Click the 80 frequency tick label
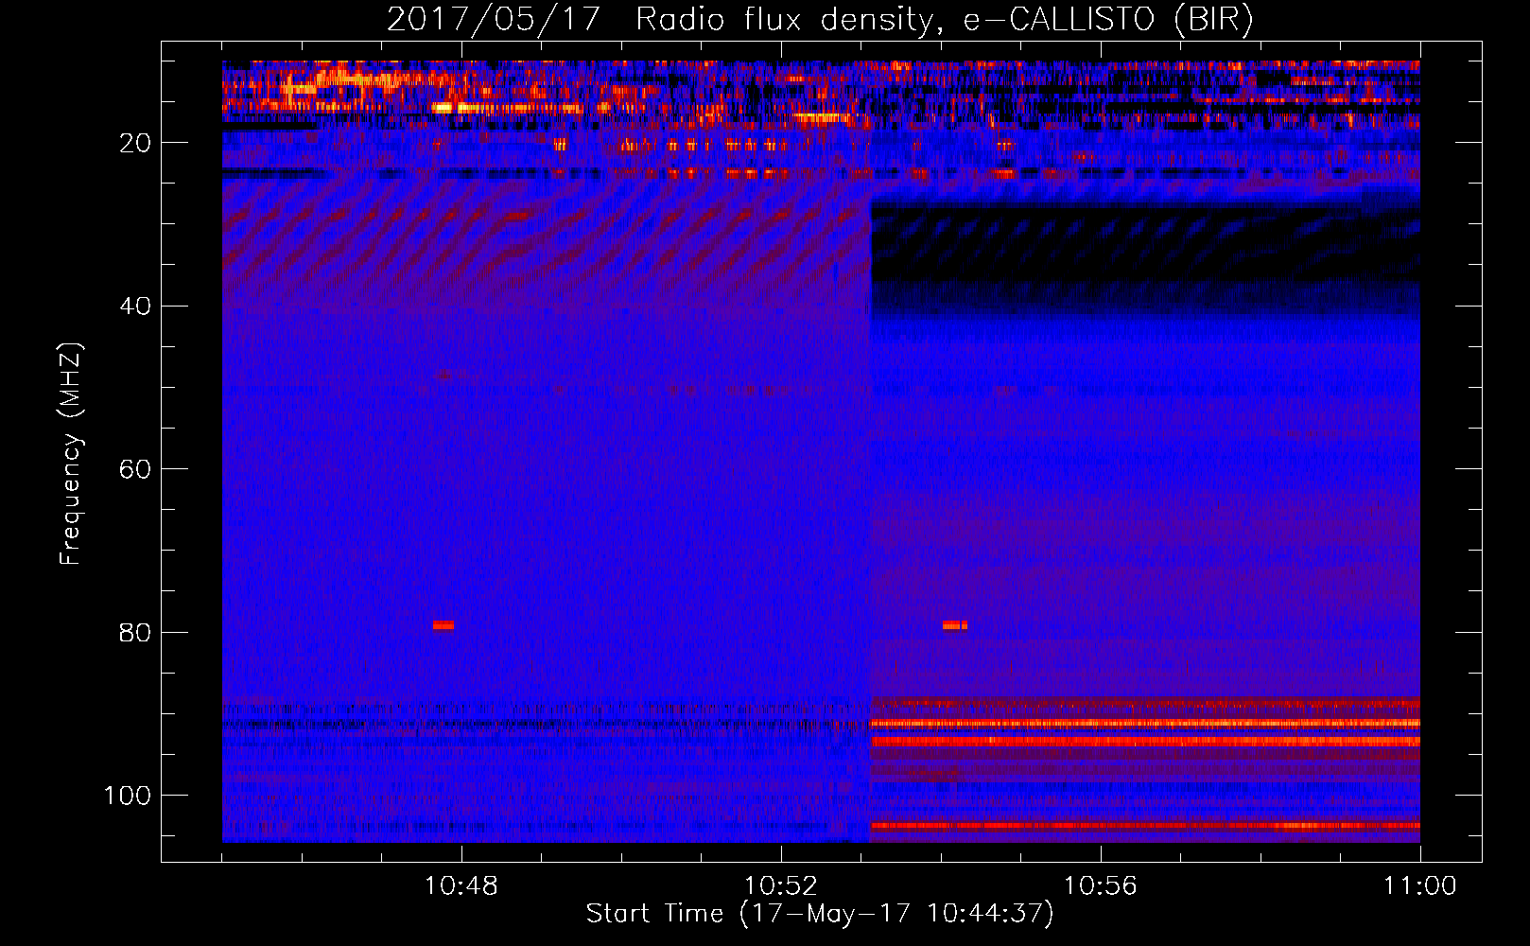This screenshot has height=946, width=1530. pos(135,632)
